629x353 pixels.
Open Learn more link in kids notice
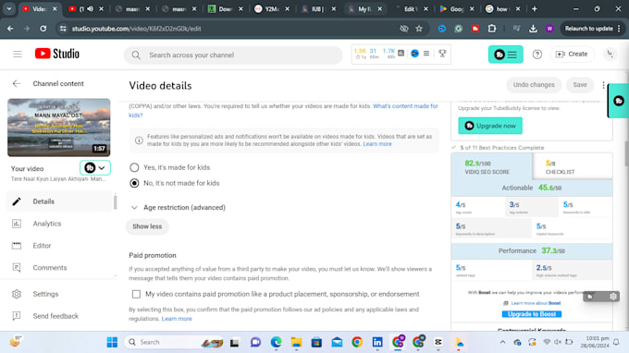[377, 144]
